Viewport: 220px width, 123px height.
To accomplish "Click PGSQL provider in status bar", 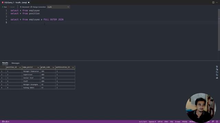I will click(185, 122).
